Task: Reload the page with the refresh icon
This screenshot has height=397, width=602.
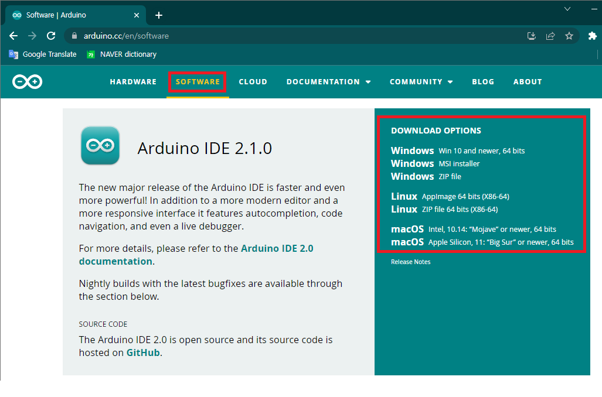Action: point(51,36)
